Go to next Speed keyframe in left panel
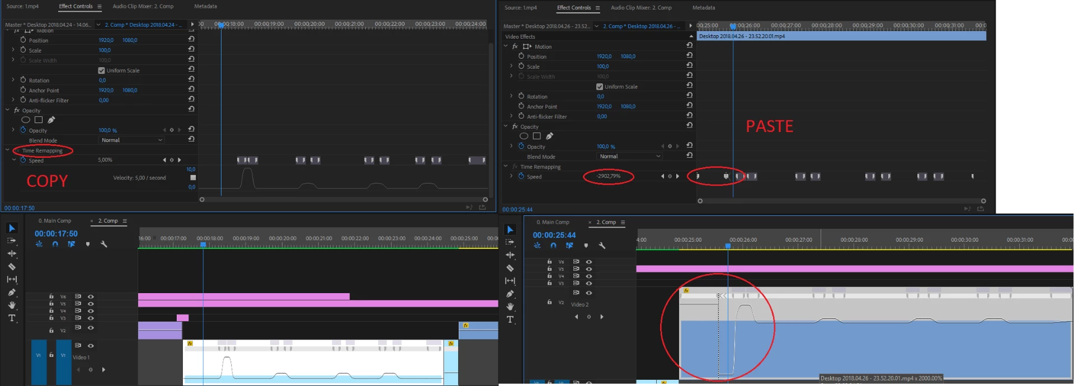Viewport: 1074px width, 386px height. pos(179,160)
